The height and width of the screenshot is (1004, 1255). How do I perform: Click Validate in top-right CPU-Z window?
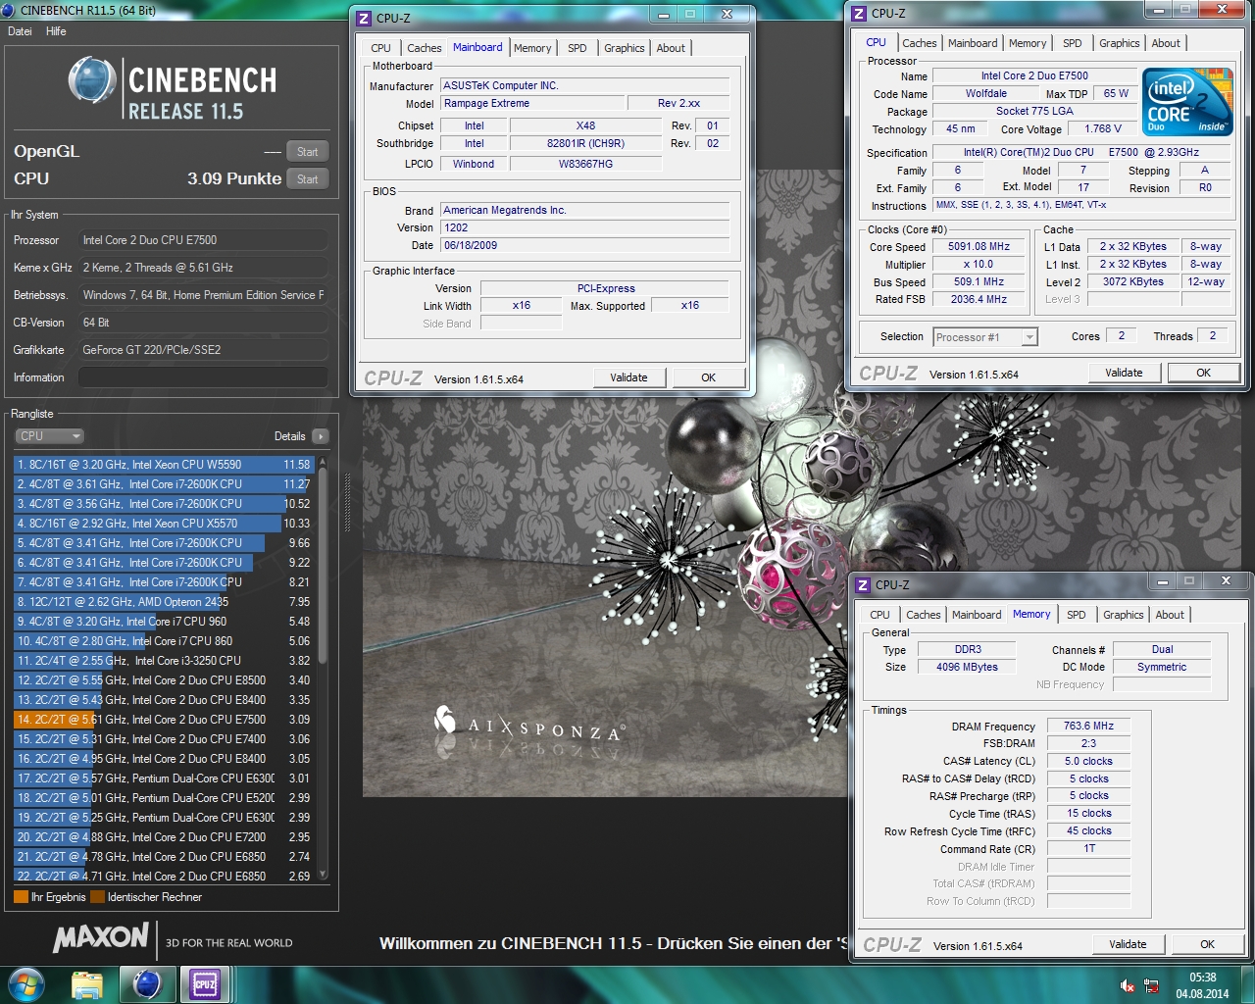pyautogui.click(x=1124, y=373)
